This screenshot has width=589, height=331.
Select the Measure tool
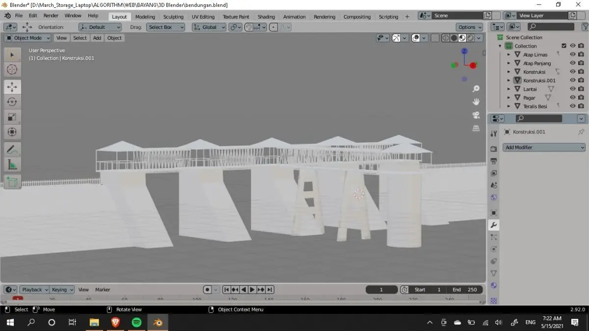point(12,165)
